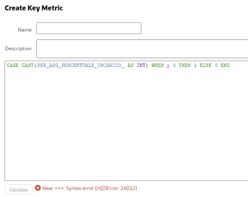Place cursor on the AS keyword
The image size is (248, 197).
[x=130, y=65]
